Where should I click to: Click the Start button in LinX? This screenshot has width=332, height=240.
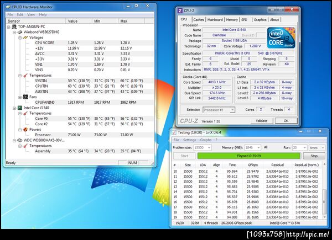point(184,156)
